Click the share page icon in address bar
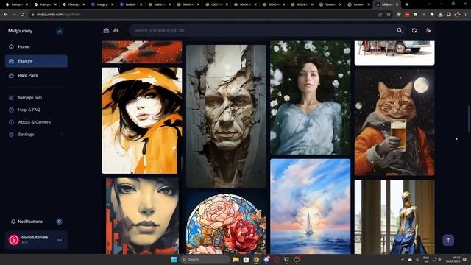The width and height of the screenshot is (471, 265). click(x=380, y=15)
